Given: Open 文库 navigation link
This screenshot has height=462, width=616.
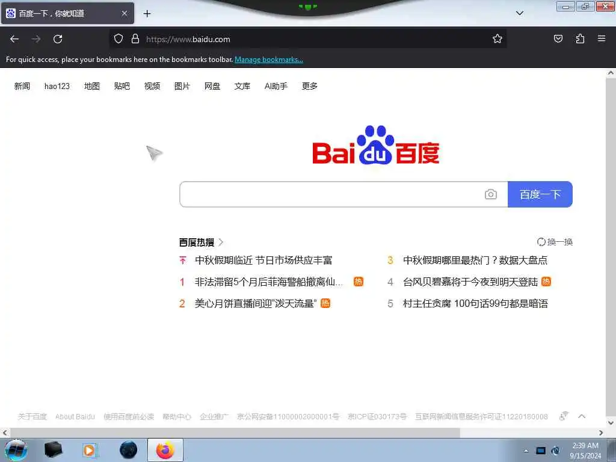Looking at the screenshot, I should point(242,86).
